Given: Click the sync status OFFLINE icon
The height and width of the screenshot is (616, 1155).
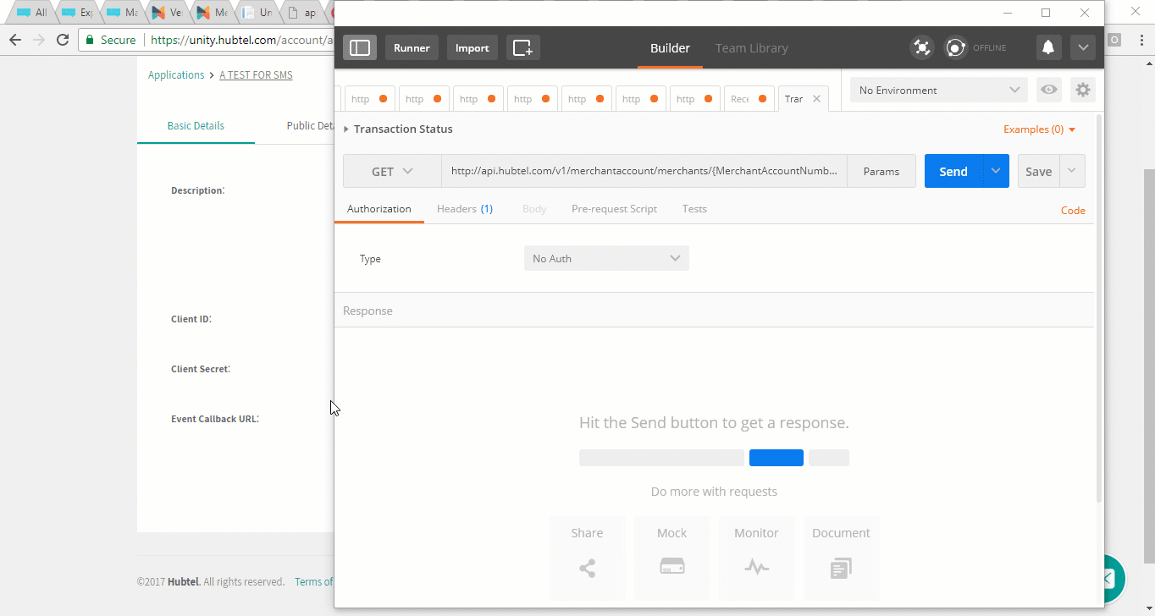Looking at the screenshot, I should [956, 47].
